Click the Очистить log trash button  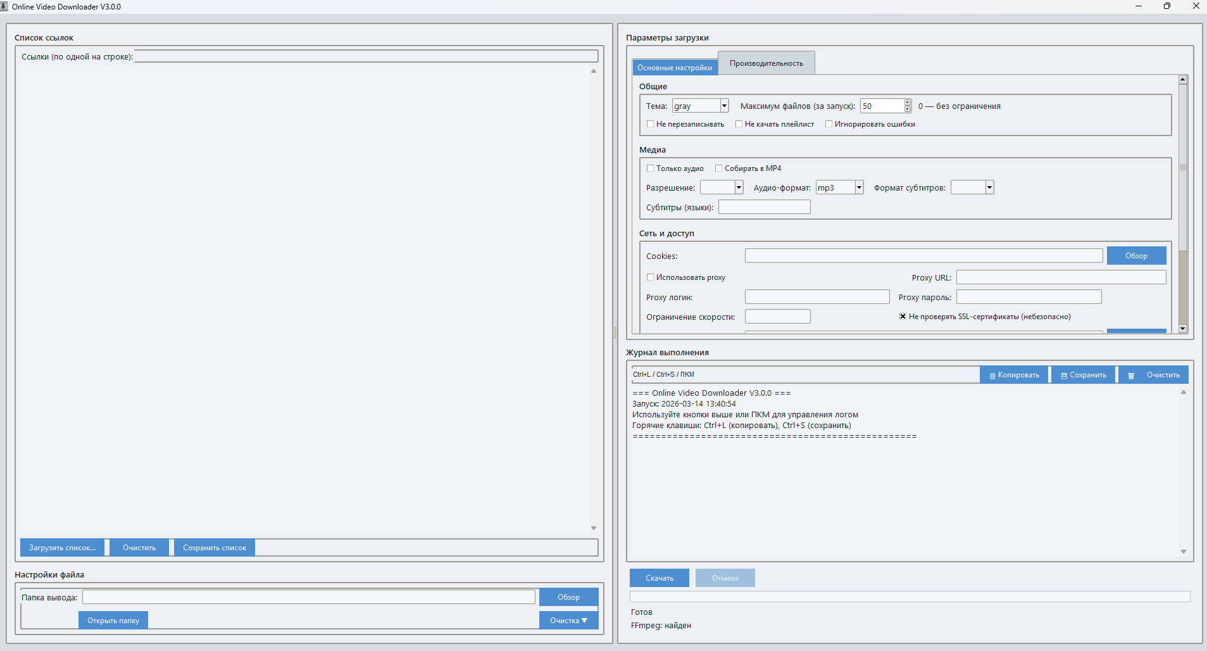pyautogui.click(x=1153, y=375)
